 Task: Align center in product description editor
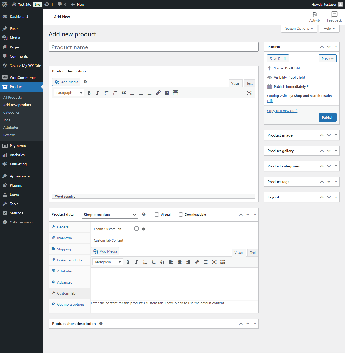coord(141,93)
